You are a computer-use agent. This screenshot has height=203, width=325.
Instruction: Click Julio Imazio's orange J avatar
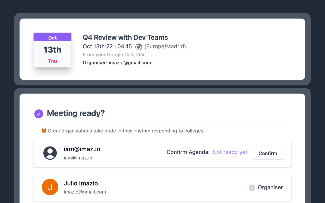pyautogui.click(x=50, y=187)
